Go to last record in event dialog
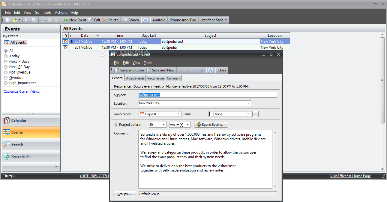This screenshot has height=202, width=387. pyautogui.click(x=202, y=70)
